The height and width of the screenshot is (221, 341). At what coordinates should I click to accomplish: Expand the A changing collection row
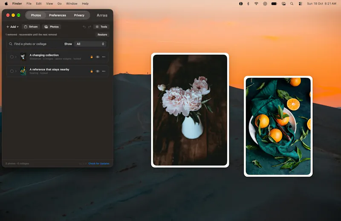pos(16,57)
